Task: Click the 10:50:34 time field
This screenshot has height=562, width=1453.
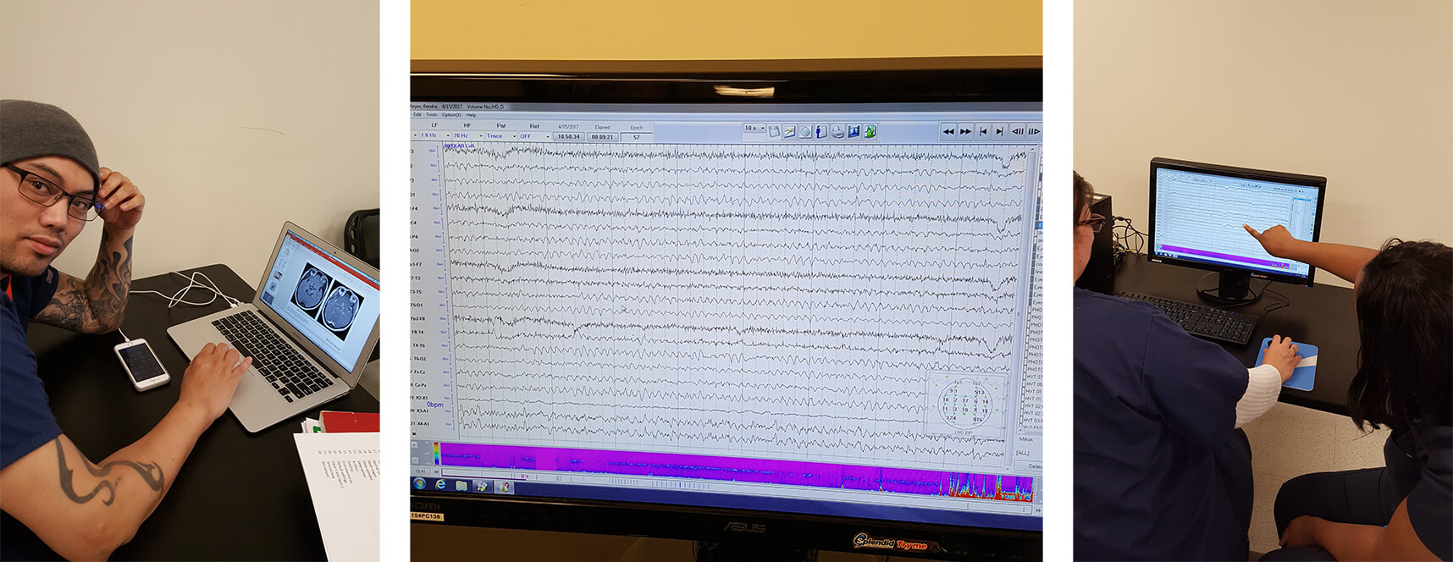Action: [568, 136]
